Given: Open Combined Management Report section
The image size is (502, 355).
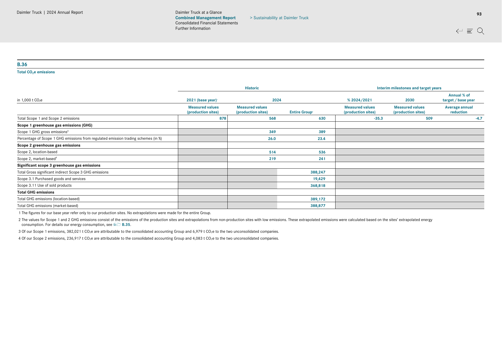Looking at the screenshot, I should tap(205, 18).
